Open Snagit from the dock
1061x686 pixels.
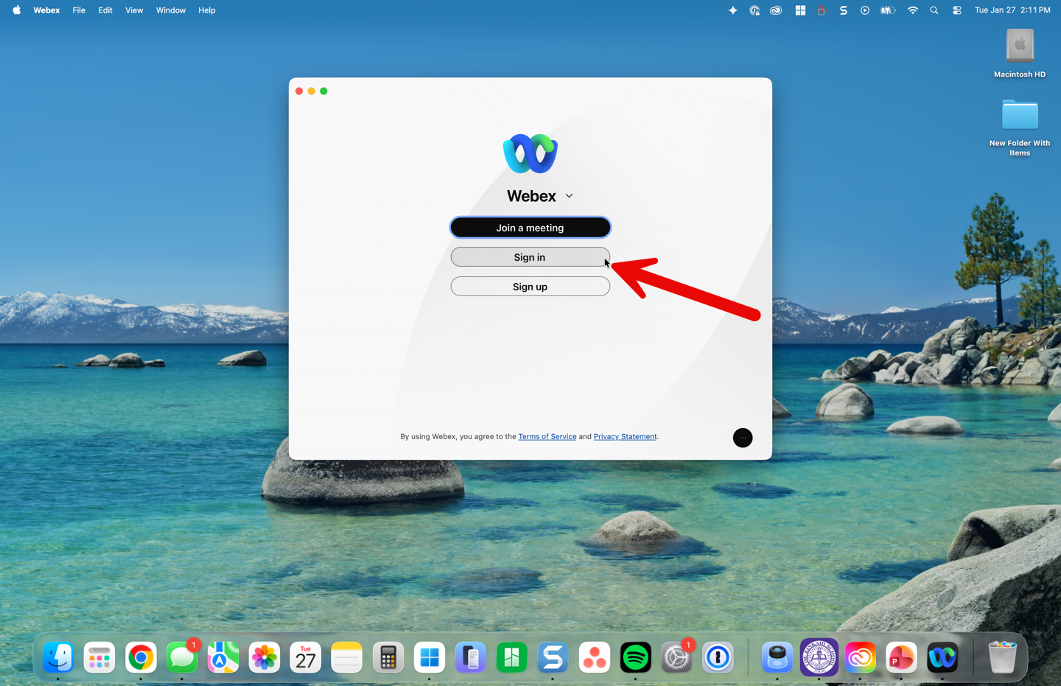click(x=553, y=657)
